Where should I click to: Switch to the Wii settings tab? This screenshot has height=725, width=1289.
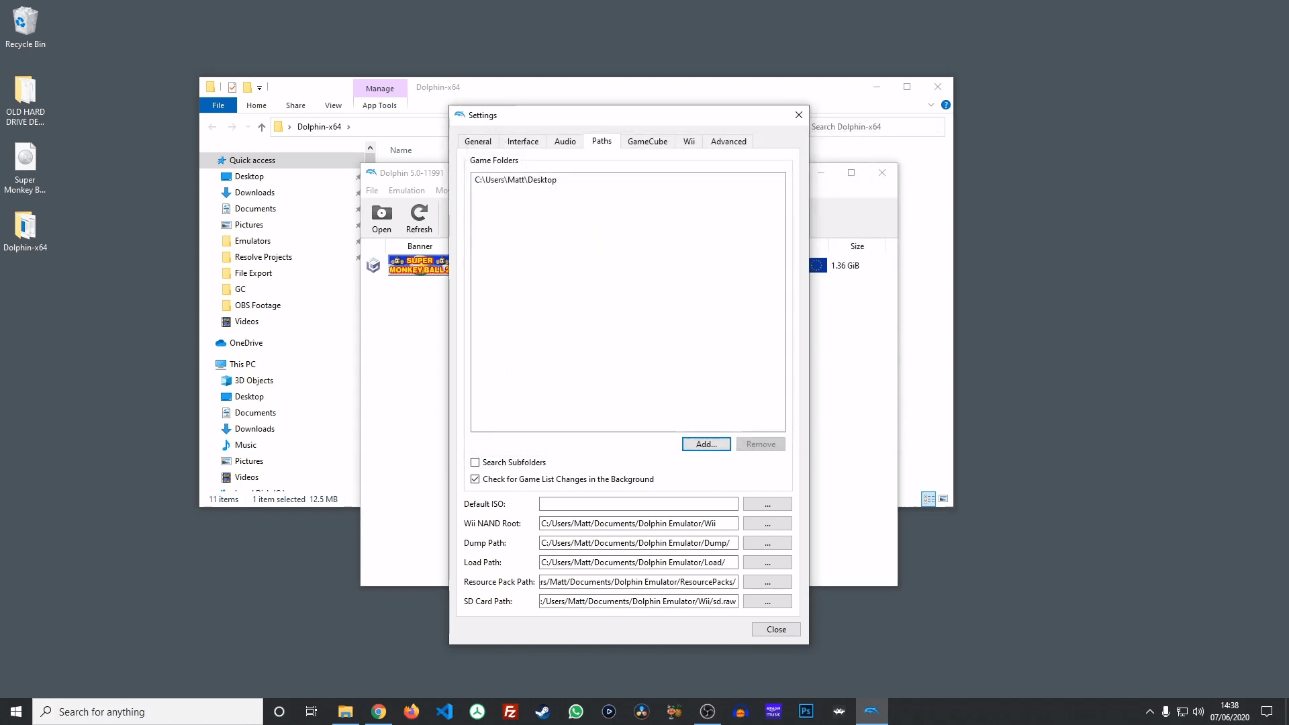point(689,141)
